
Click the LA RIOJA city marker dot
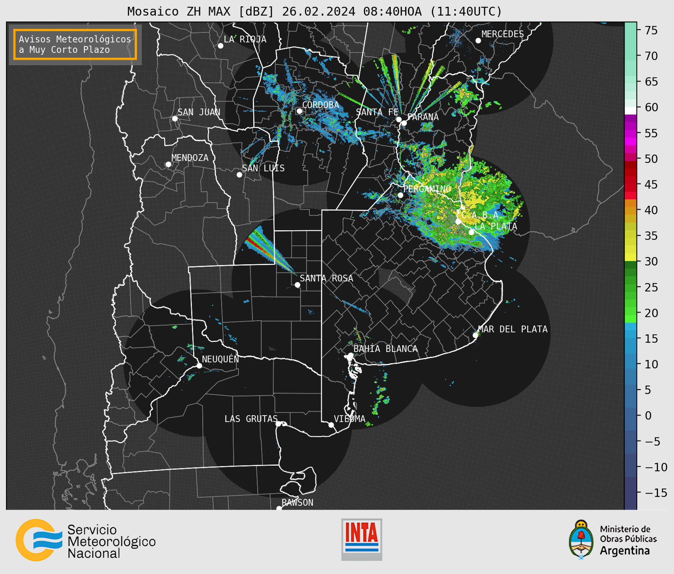tap(221, 46)
